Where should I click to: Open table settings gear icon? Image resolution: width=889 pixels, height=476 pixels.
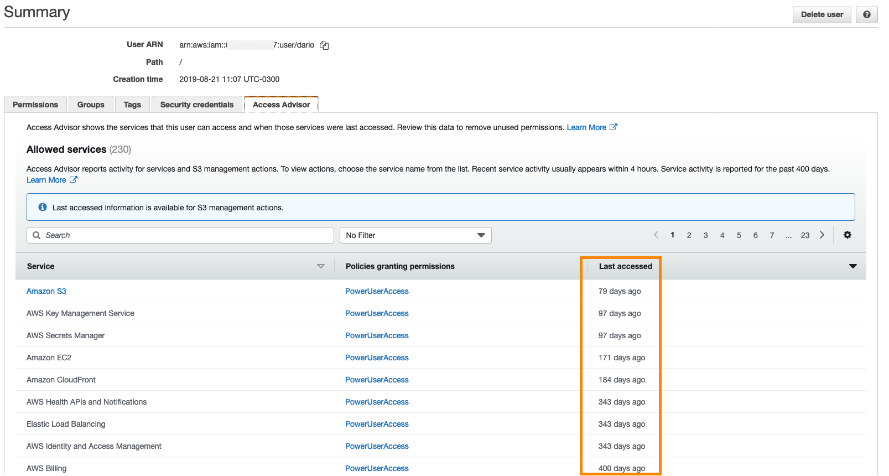(848, 235)
